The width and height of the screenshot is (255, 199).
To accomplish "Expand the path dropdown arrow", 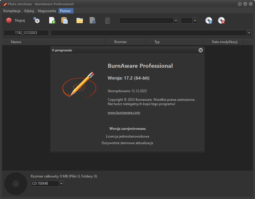I will pos(249,33).
